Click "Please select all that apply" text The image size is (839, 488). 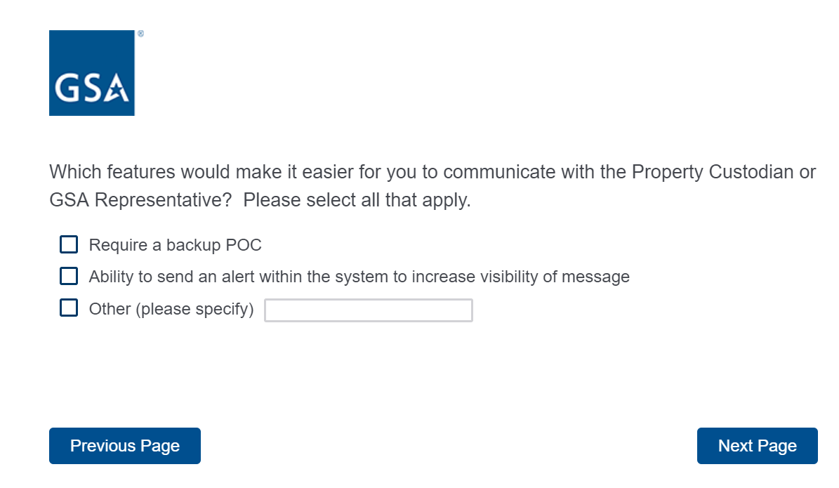point(357,200)
